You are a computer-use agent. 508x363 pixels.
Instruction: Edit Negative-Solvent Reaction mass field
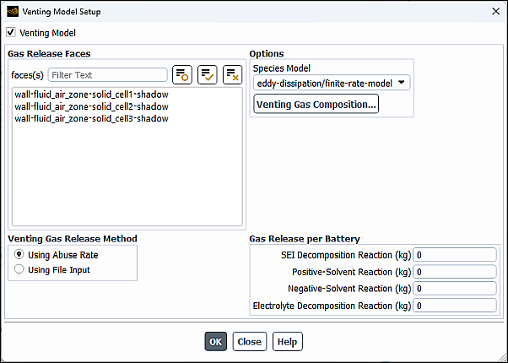(x=455, y=289)
